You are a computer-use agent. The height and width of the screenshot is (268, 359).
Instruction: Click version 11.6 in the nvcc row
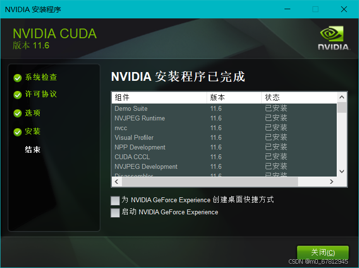pyautogui.click(x=216, y=128)
